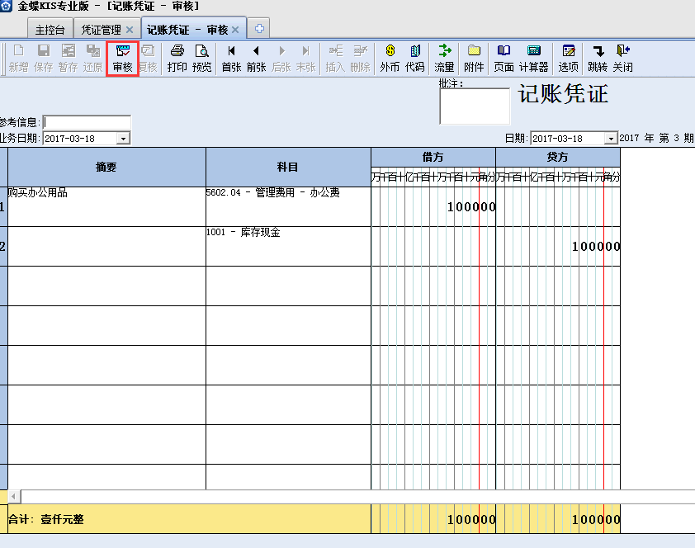Open 选项 options settings
Image resolution: width=695 pixels, height=548 pixels.
coord(568,58)
